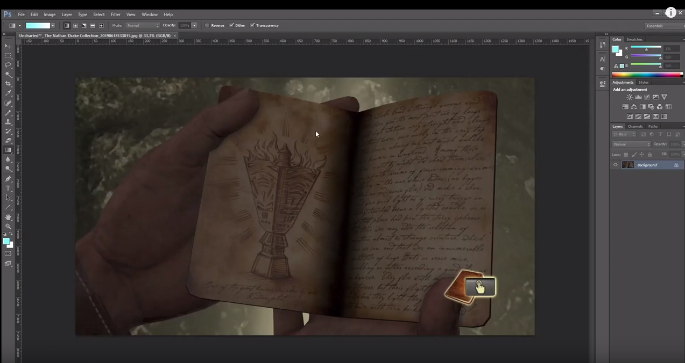Toggle lock transparent pixels in Layers

click(x=626, y=154)
